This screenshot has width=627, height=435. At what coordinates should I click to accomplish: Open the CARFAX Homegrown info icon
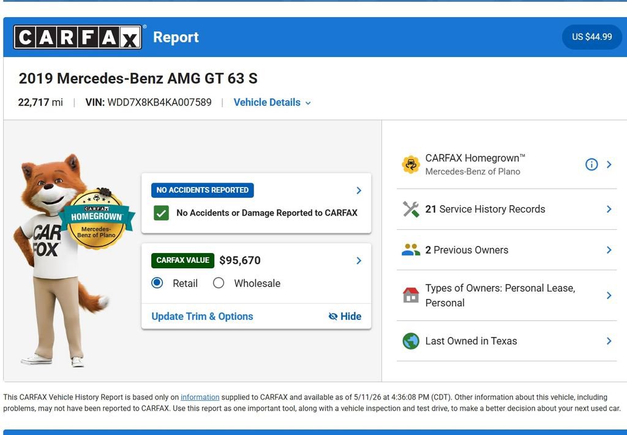(591, 164)
